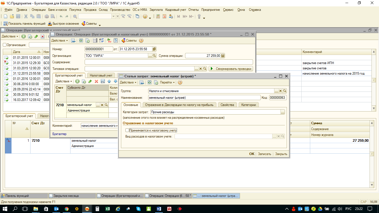The height and width of the screenshot is (213, 379).
Task: Click the Windows Start button
Action: (5, 209)
